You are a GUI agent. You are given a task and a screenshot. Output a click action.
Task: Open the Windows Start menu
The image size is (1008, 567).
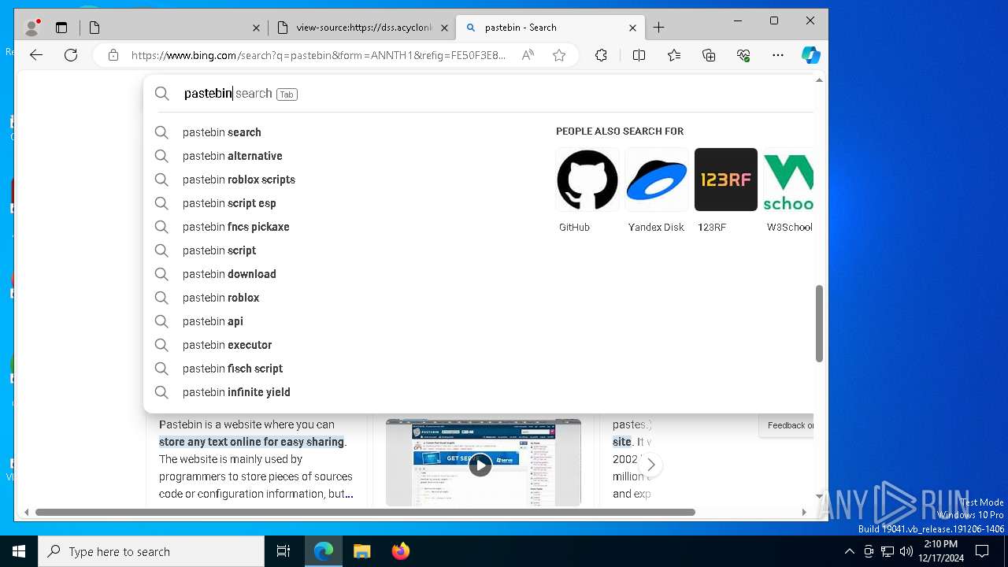click(19, 551)
